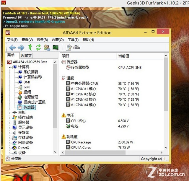Expand the 网络设备 tree node
The image size is (189, 181).
tap(10, 143)
